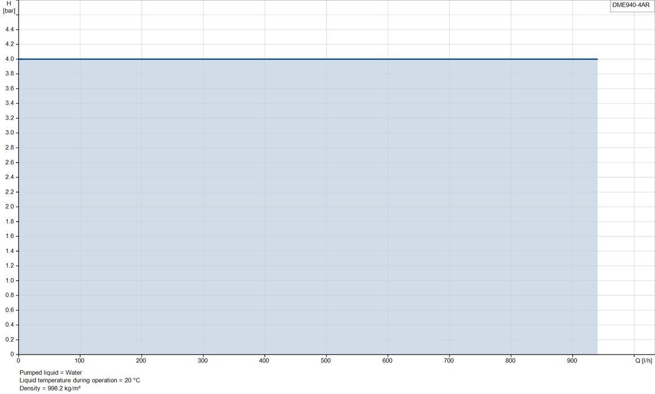Image resolution: width=655 pixels, height=394 pixels.
Task: Click the 4.4 label on the H axis
Action: coord(10,29)
